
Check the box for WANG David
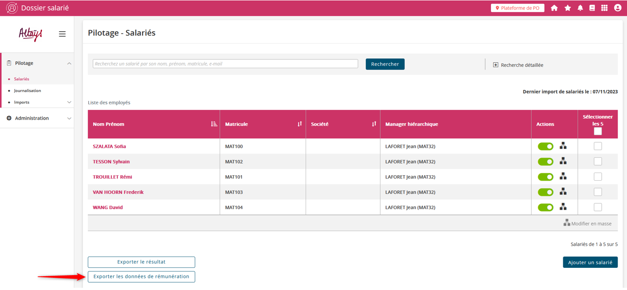(x=598, y=207)
